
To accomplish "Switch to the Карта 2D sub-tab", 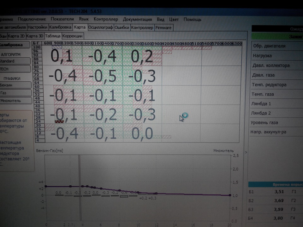I will [x=16, y=36].
